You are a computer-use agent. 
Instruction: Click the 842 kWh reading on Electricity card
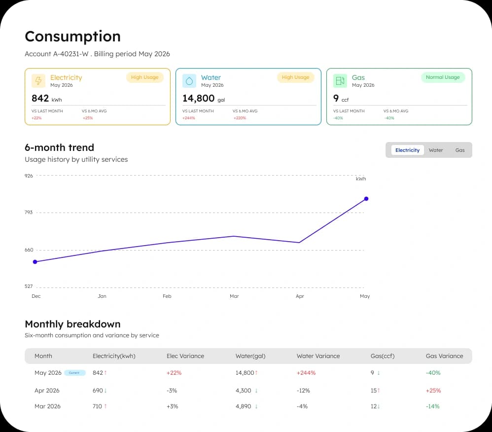coord(47,99)
